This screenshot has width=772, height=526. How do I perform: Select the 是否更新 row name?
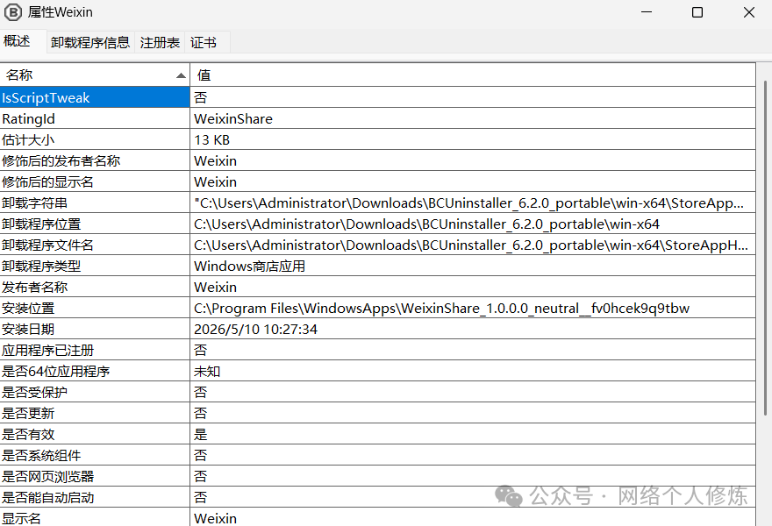coord(95,413)
